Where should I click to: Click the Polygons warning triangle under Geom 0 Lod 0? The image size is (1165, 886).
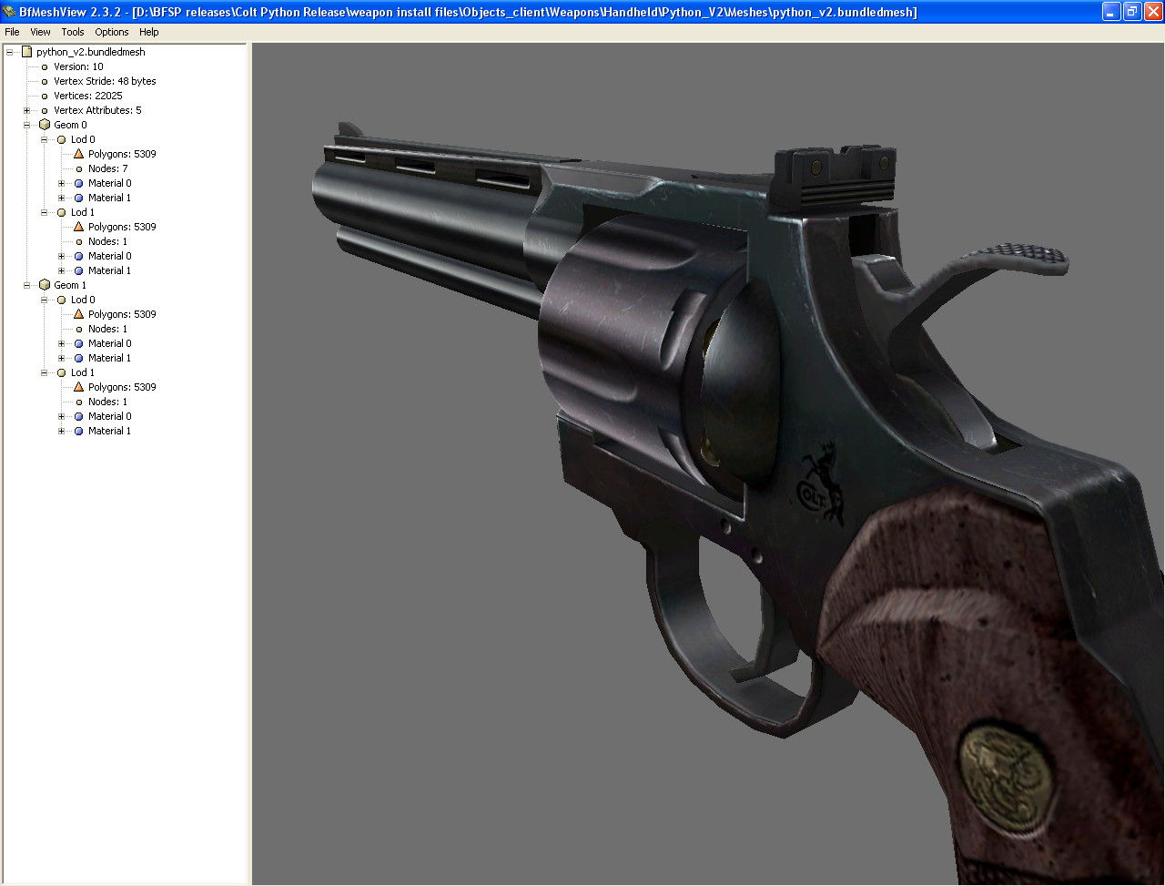click(x=78, y=153)
